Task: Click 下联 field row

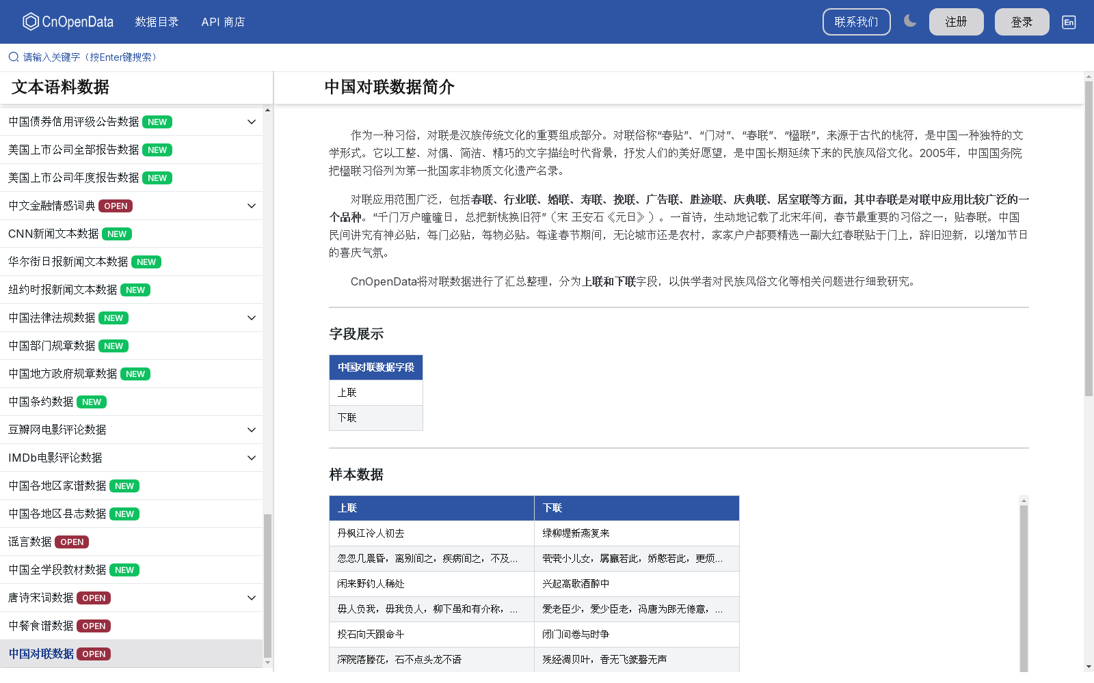Action: point(376,418)
